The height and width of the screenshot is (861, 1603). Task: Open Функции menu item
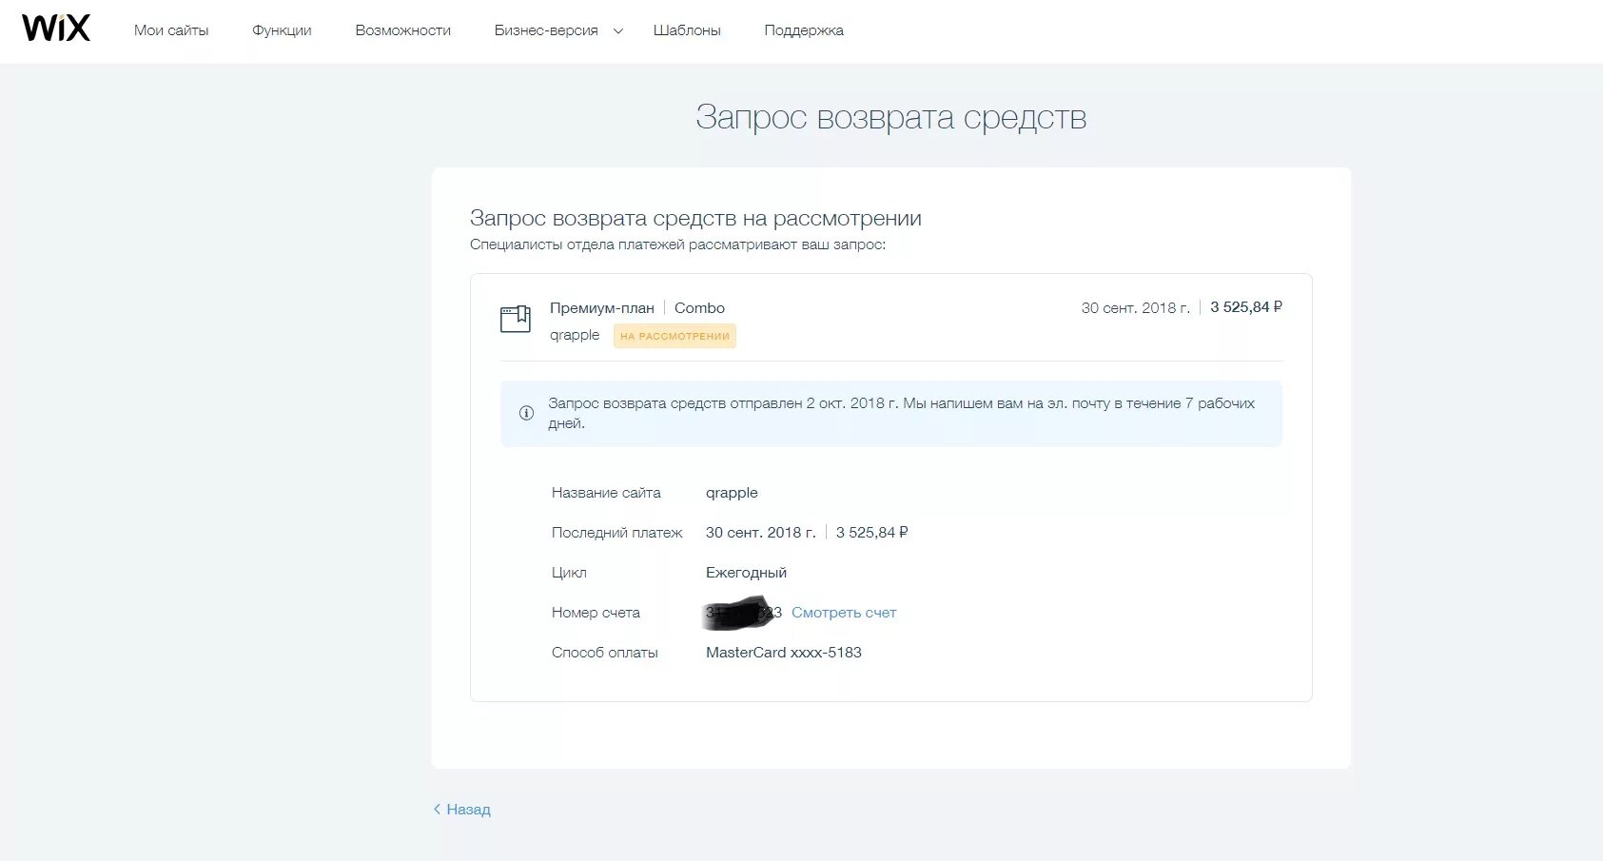(x=282, y=30)
